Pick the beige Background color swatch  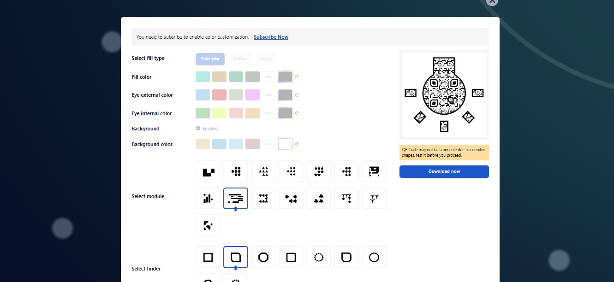coord(203,144)
